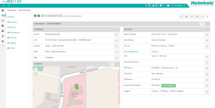Edit the VPN service row
Viewport: 215px width, 108px height.
click(207, 57)
